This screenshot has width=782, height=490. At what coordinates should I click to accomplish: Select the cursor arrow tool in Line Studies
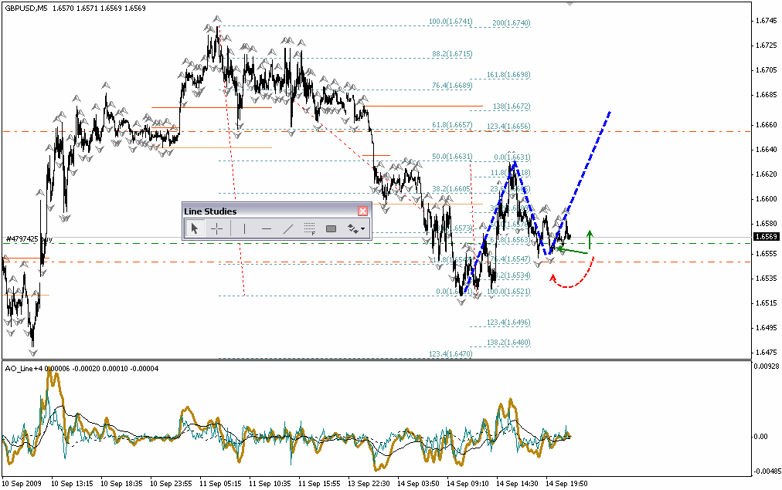(x=195, y=228)
